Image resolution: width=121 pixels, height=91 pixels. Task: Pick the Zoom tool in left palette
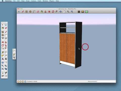3,66
